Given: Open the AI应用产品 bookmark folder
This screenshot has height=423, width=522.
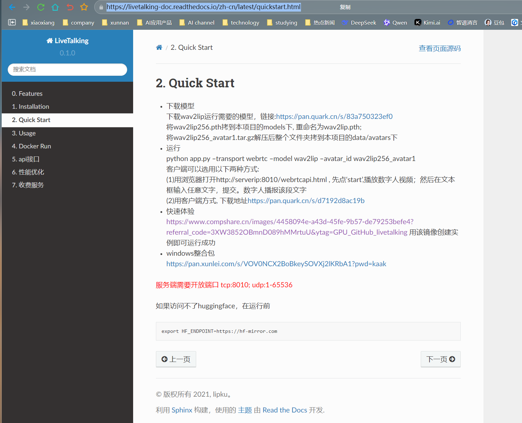Looking at the screenshot, I should (x=154, y=22).
